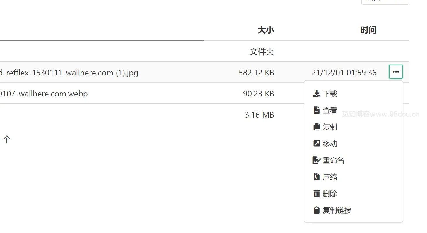Choose 下载 from the context menu
The image size is (427, 233).
(x=330, y=94)
